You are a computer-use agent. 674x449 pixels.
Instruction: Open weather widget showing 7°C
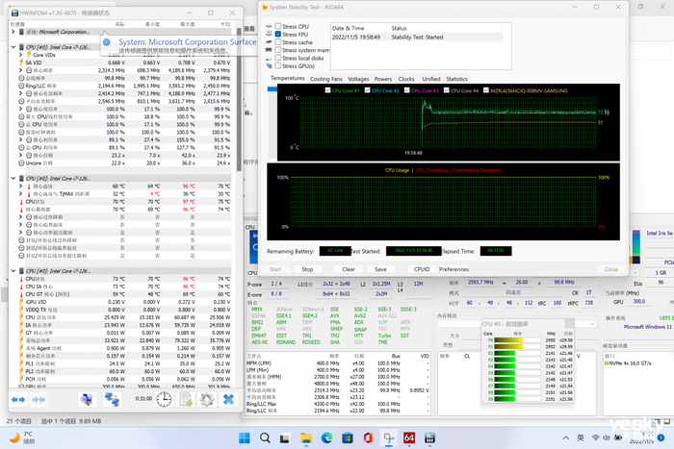point(22,437)
